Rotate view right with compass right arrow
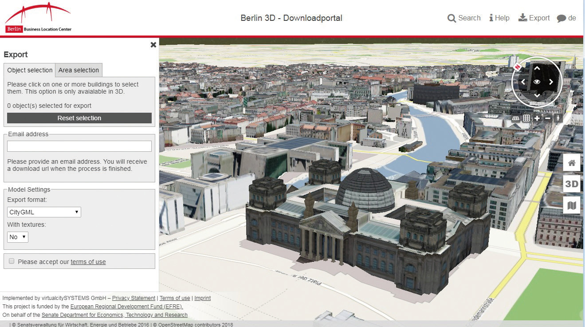 pos(551,82)
